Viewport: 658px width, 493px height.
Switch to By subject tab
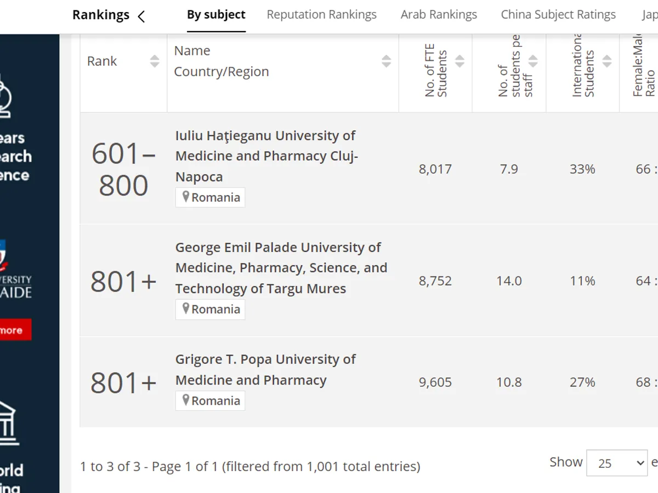coord(216,15)
